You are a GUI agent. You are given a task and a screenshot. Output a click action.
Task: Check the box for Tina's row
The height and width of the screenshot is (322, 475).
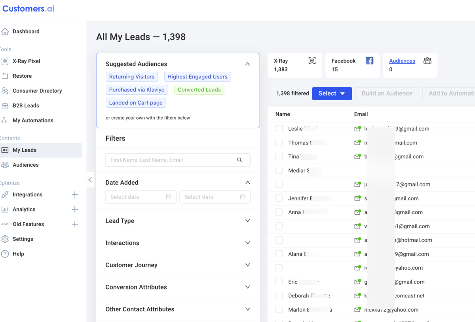point(279,156)
